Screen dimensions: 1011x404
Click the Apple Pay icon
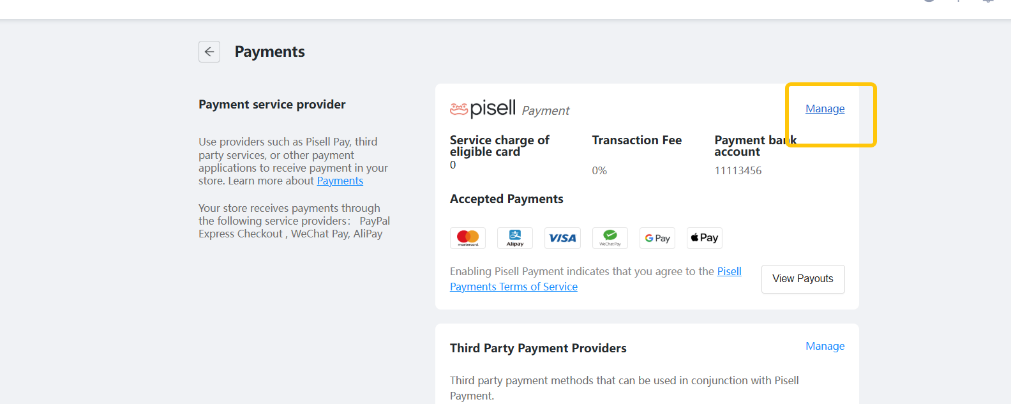tap(704, 238)
